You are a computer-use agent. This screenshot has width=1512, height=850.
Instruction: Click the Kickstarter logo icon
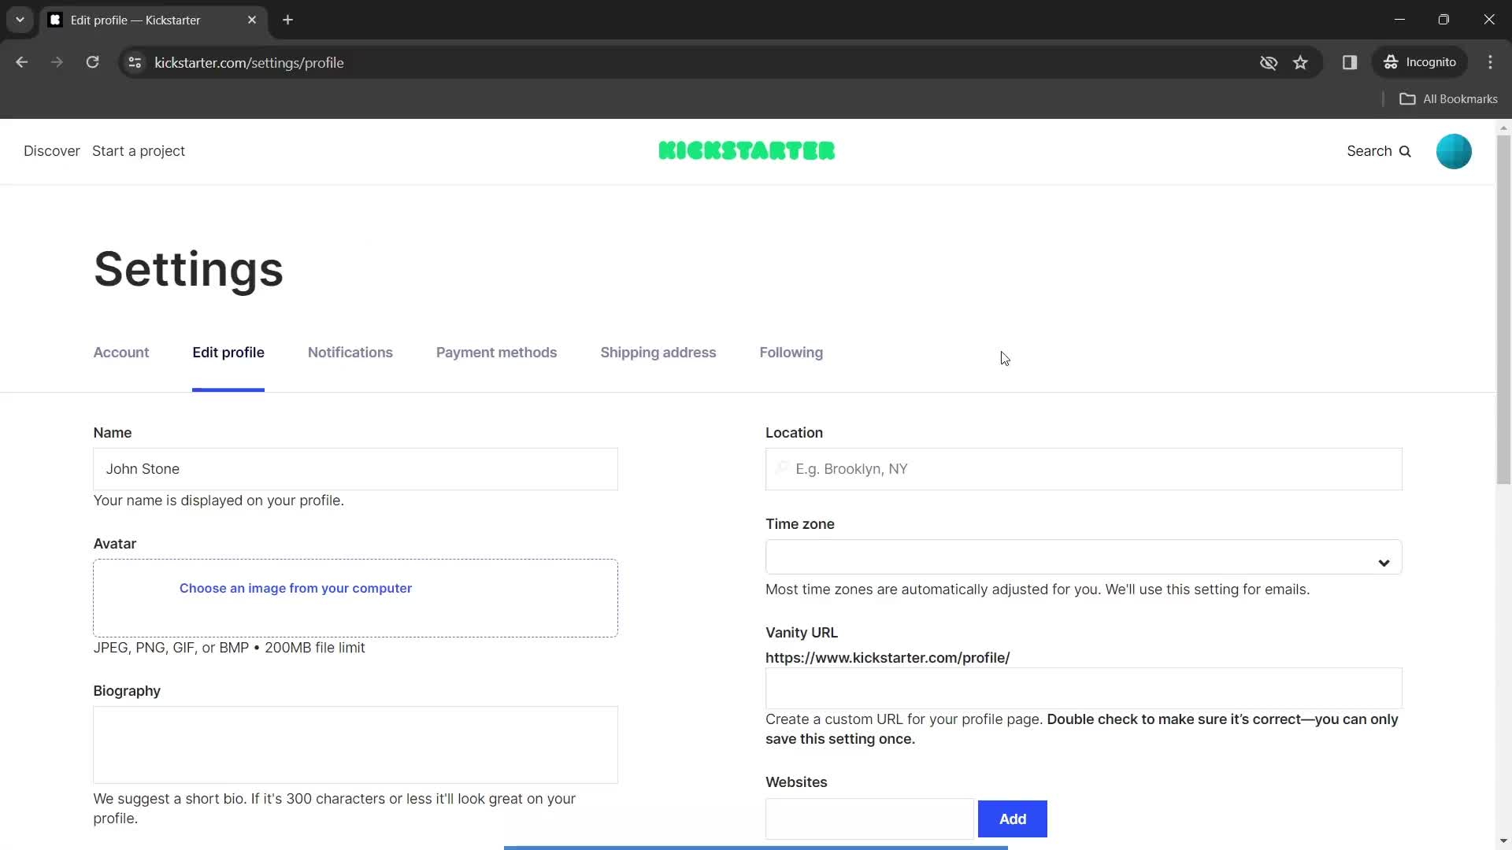(747, 152)
